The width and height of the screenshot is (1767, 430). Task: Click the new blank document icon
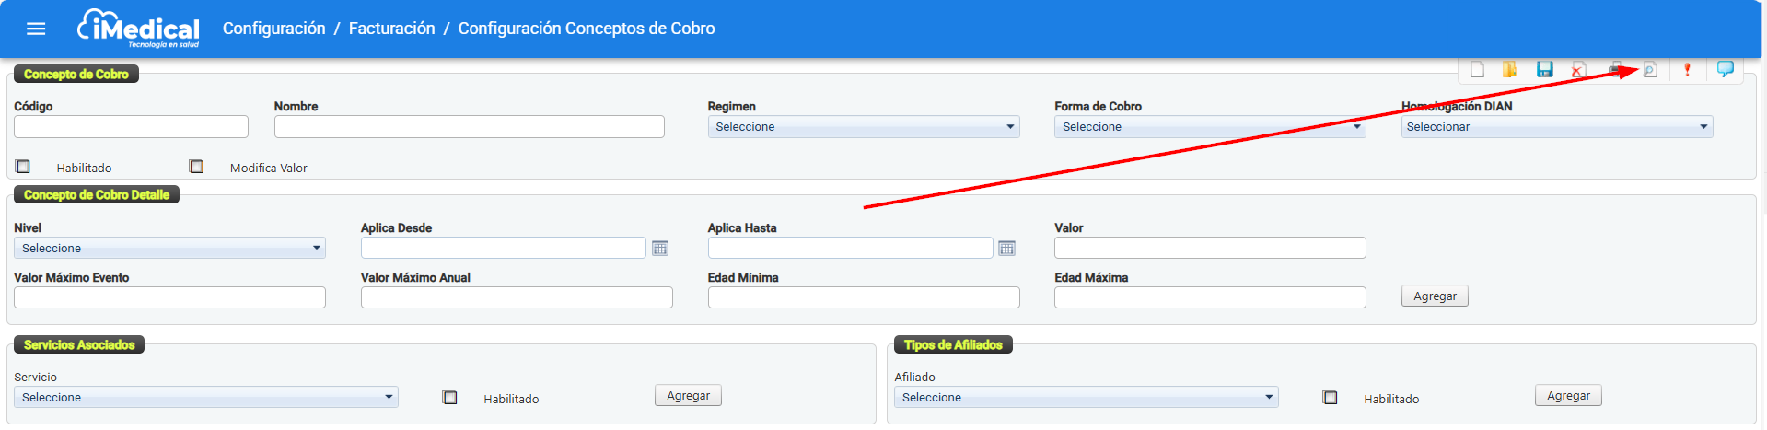pyautogui.click(x=1477, y=70)
